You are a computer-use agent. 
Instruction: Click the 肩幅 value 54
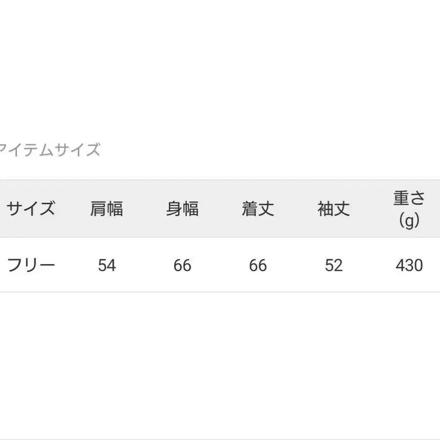click(x=107, y=265)
